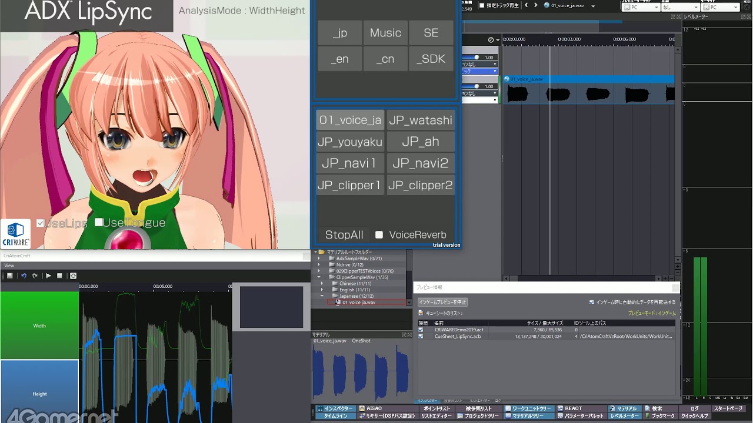
Task: Select the Music category button
Action: 385,33
